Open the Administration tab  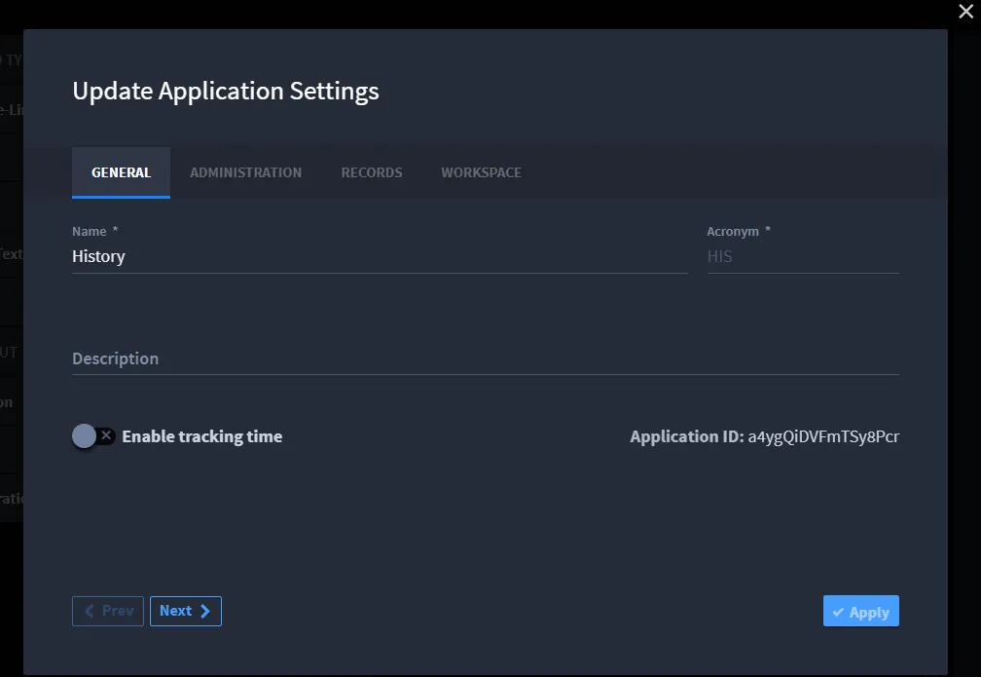[246, 172]
